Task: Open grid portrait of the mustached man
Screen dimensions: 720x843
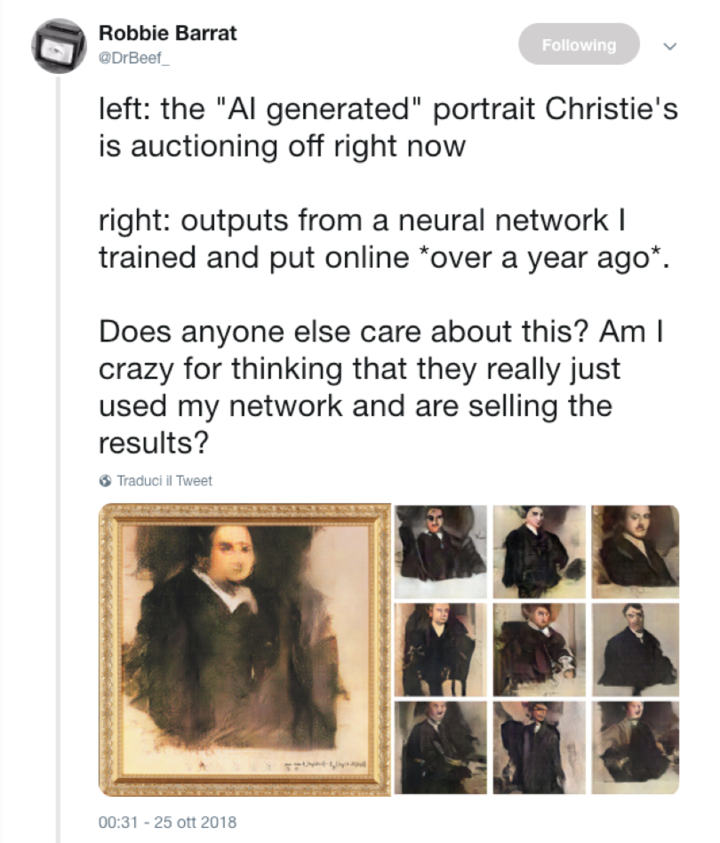Action: (635, 547)
